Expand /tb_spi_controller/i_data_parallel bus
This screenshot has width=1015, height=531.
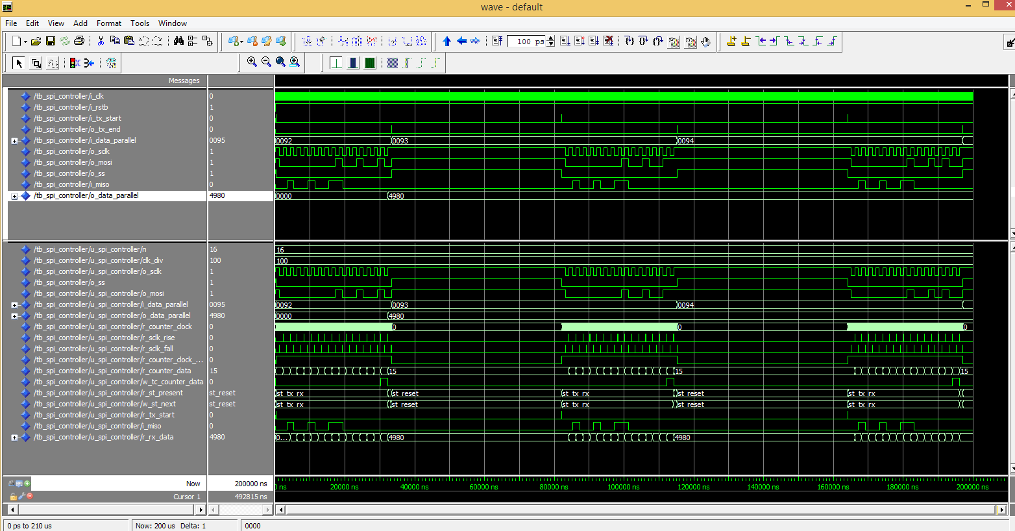point(14,140)
